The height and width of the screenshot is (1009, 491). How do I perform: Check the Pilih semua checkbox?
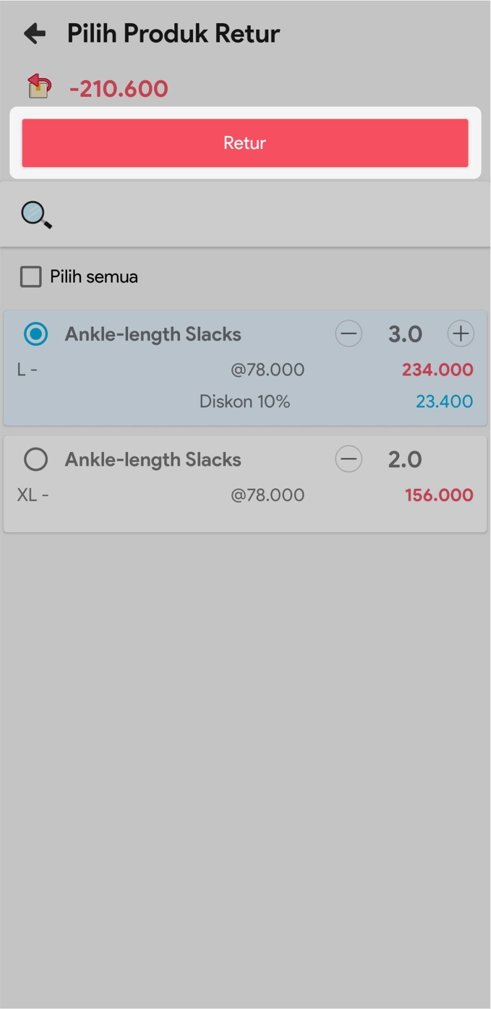tap(31, 277)
